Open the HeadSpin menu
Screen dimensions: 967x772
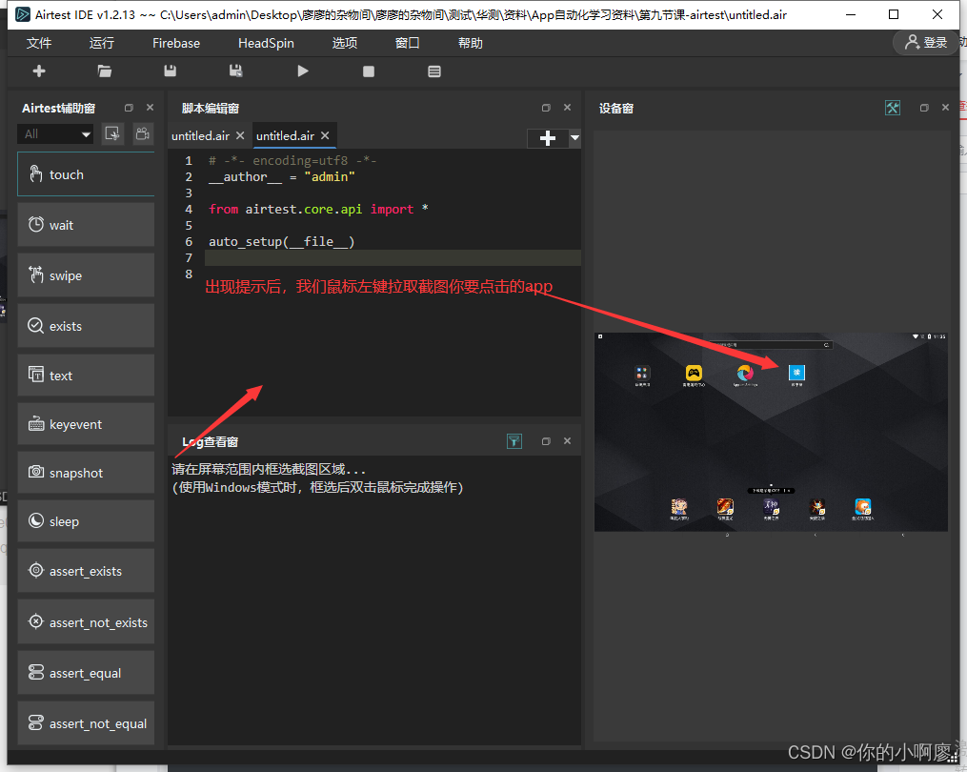[266, 43]
